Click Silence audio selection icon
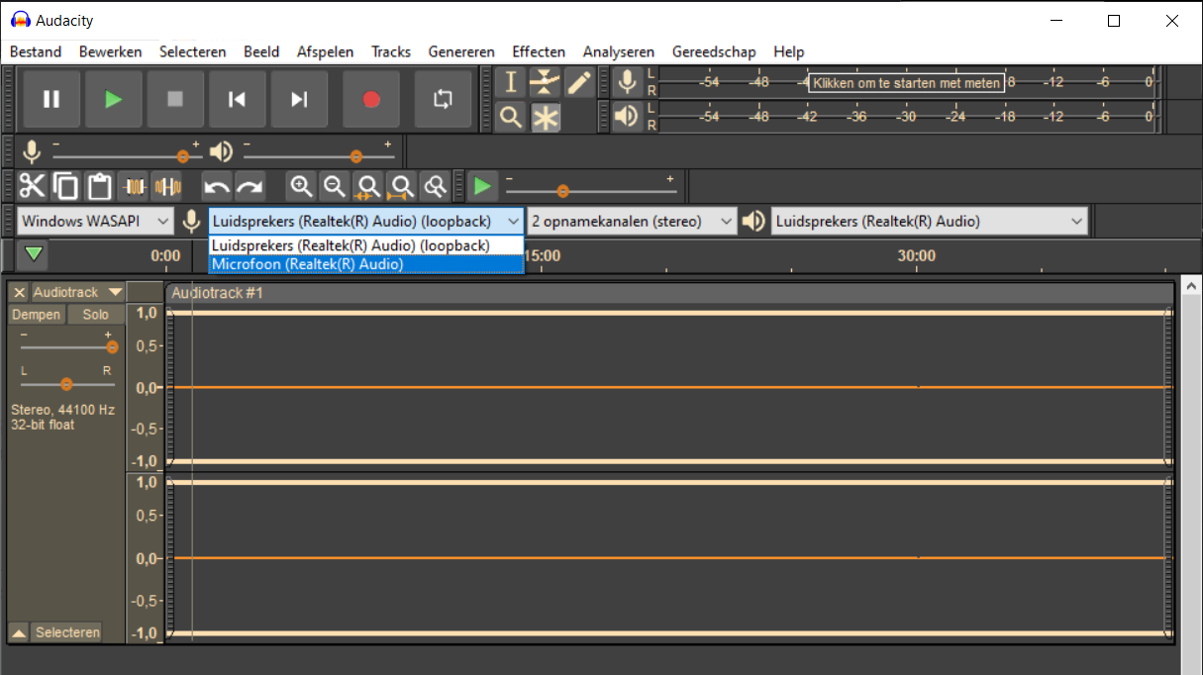Viewport: 1203px width, 675px height. point(167,186)
